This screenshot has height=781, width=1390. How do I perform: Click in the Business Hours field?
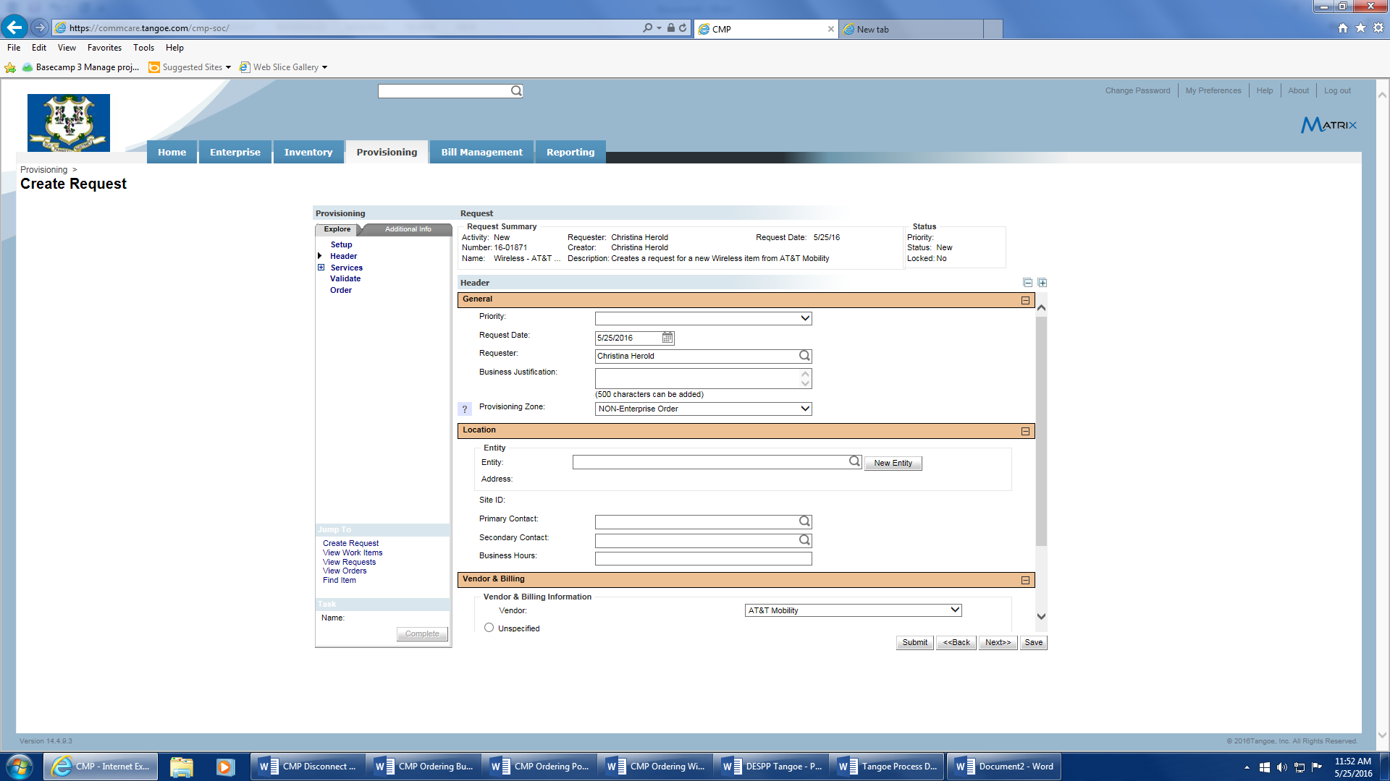pyautogui.click(x=703, y=558)
